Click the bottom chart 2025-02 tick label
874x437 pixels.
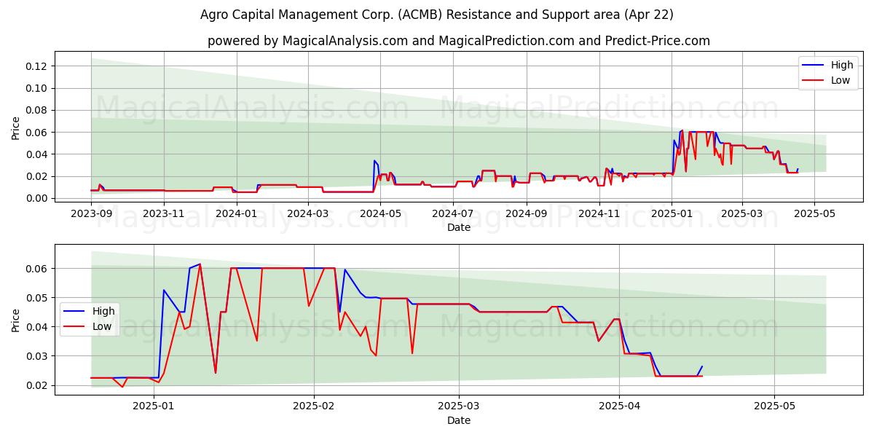point(314,406)
